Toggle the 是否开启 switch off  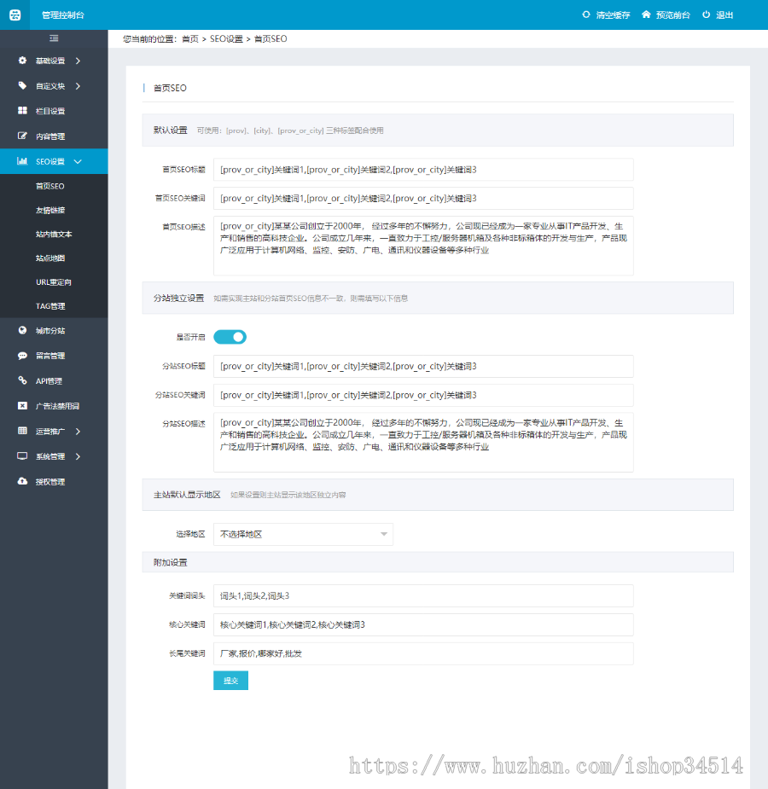pos(230,337)
